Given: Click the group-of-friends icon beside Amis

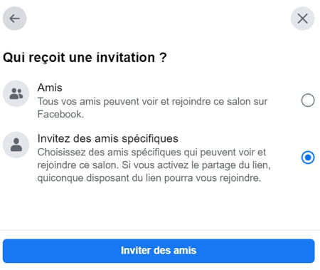Looking at the screenshot, I should coord(16,93).
